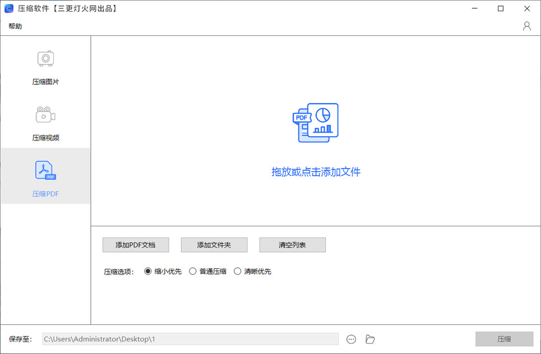
Task: Click the ellipsis browse save path icon
Action: [x=351, y=339]
